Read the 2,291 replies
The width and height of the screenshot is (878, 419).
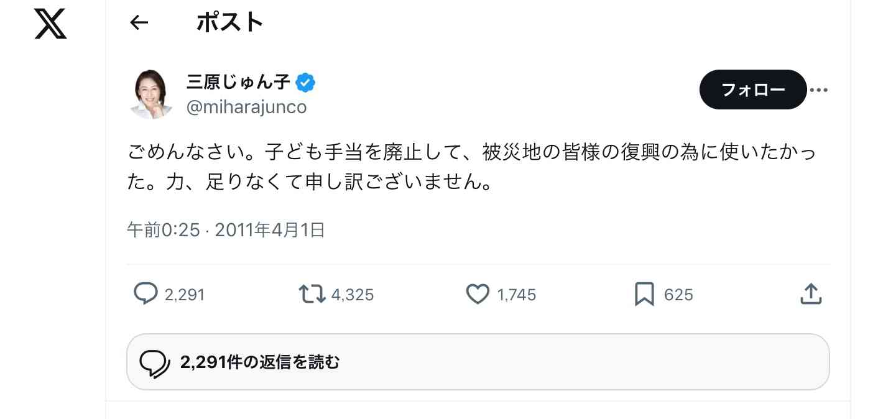[x=259, y=361]
